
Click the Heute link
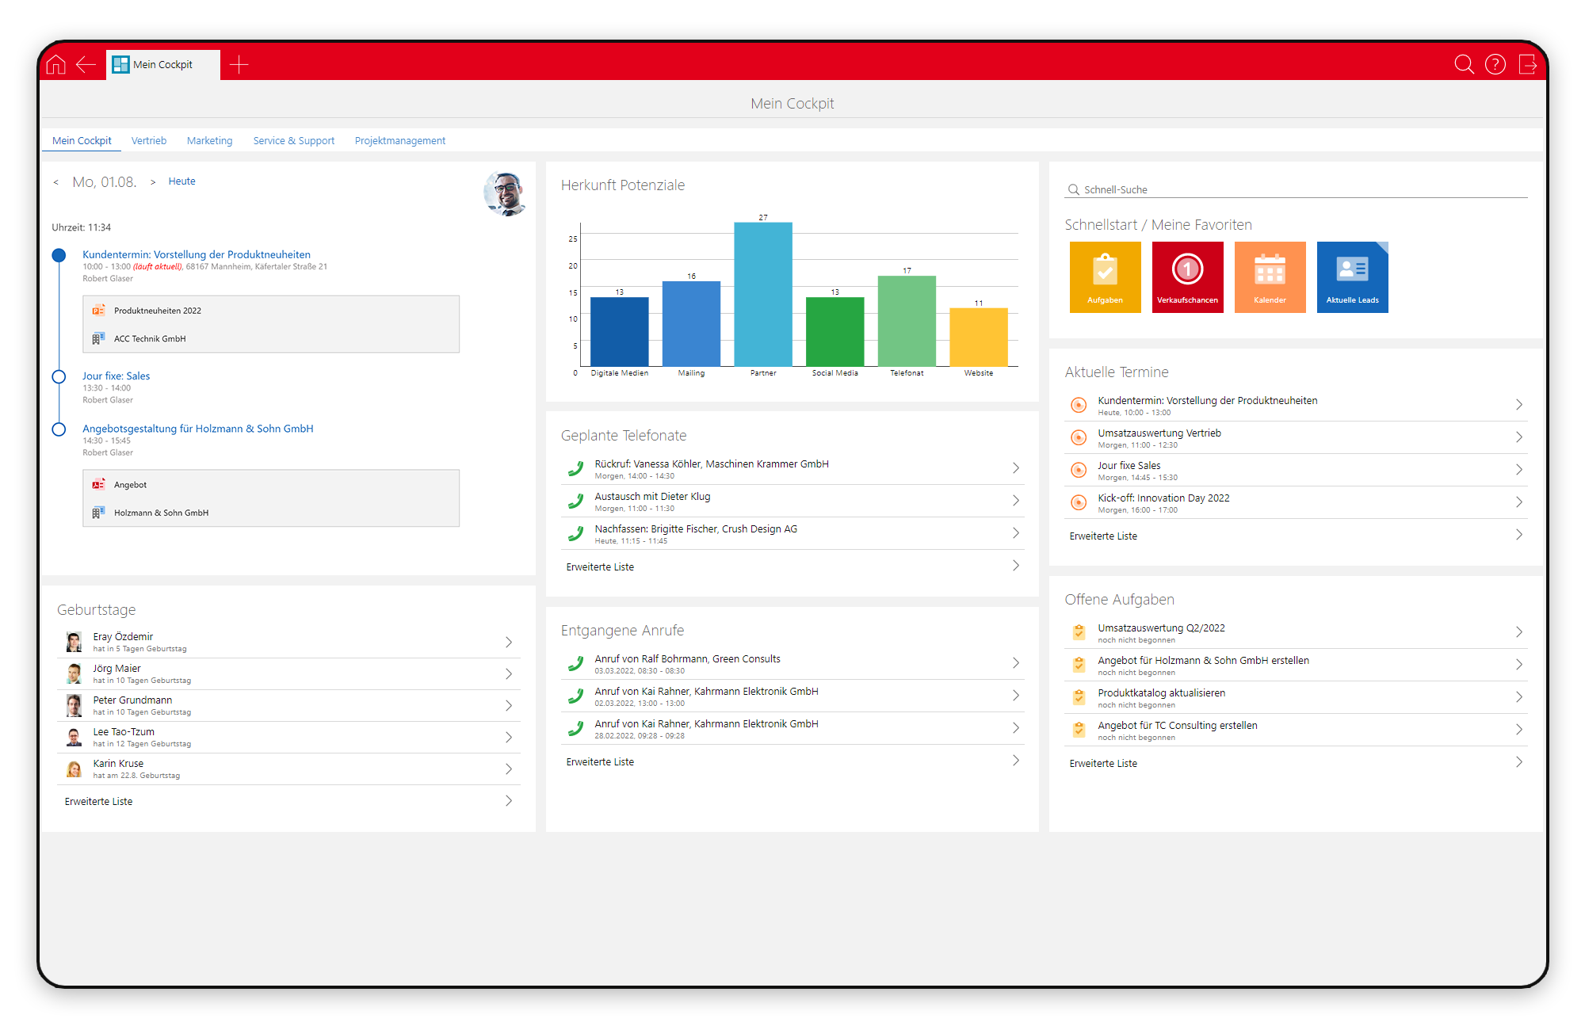181,181
